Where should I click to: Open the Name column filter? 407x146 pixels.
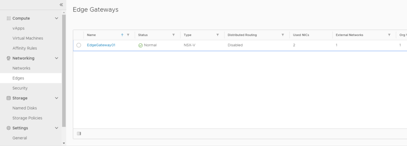pyautogui.click(x=128, y=35)
